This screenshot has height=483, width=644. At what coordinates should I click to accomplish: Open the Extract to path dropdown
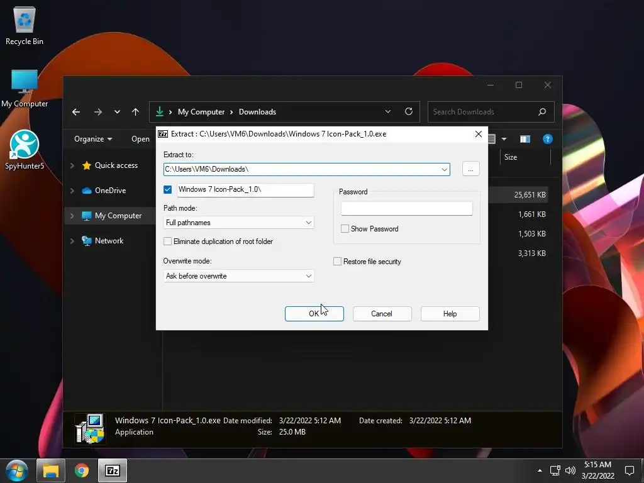445,169
